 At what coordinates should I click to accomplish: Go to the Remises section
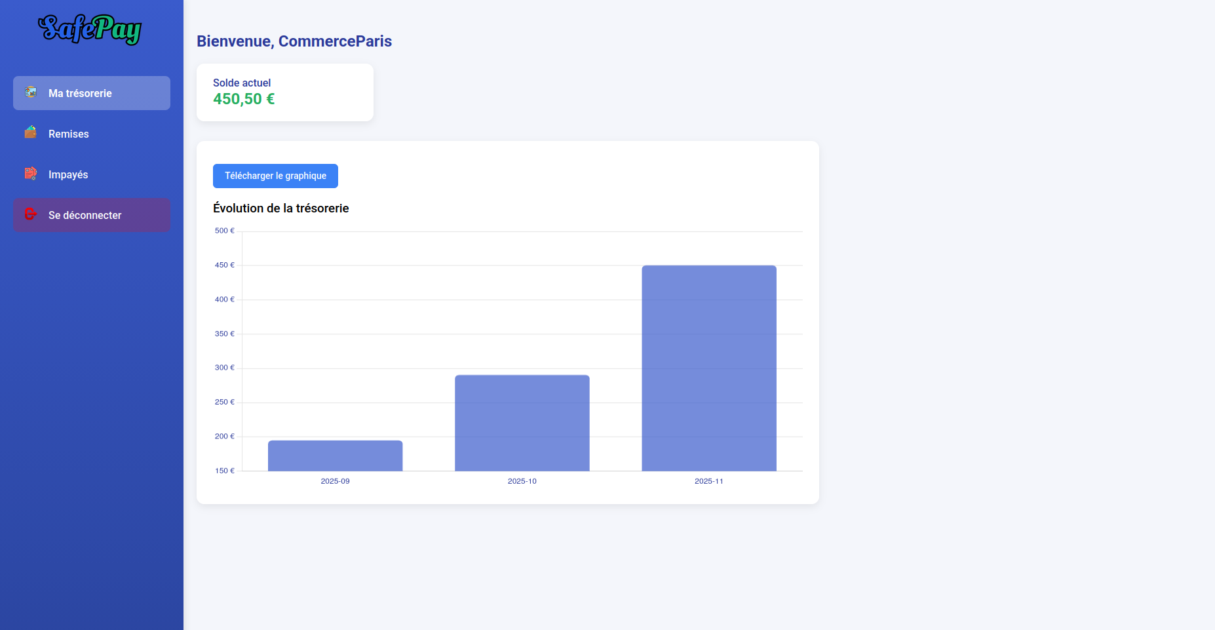[x=69, y=134]
